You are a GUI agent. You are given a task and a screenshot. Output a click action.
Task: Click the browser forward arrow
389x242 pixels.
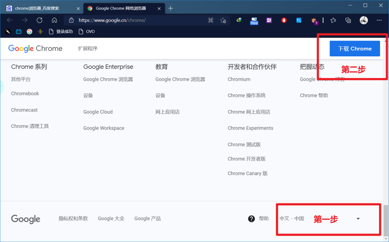pyautogui.click(x=24, y=20)
